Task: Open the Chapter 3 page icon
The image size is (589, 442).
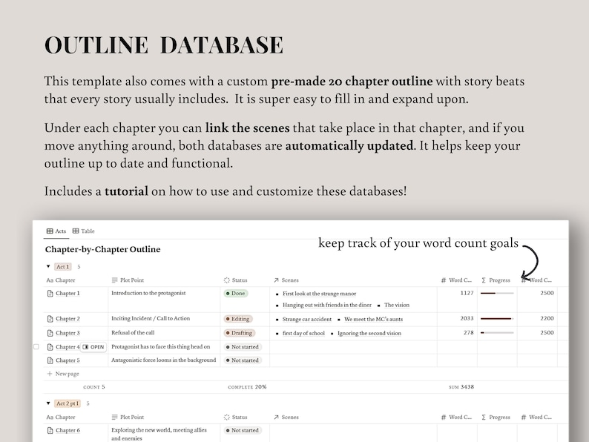Action: [50, 333]
